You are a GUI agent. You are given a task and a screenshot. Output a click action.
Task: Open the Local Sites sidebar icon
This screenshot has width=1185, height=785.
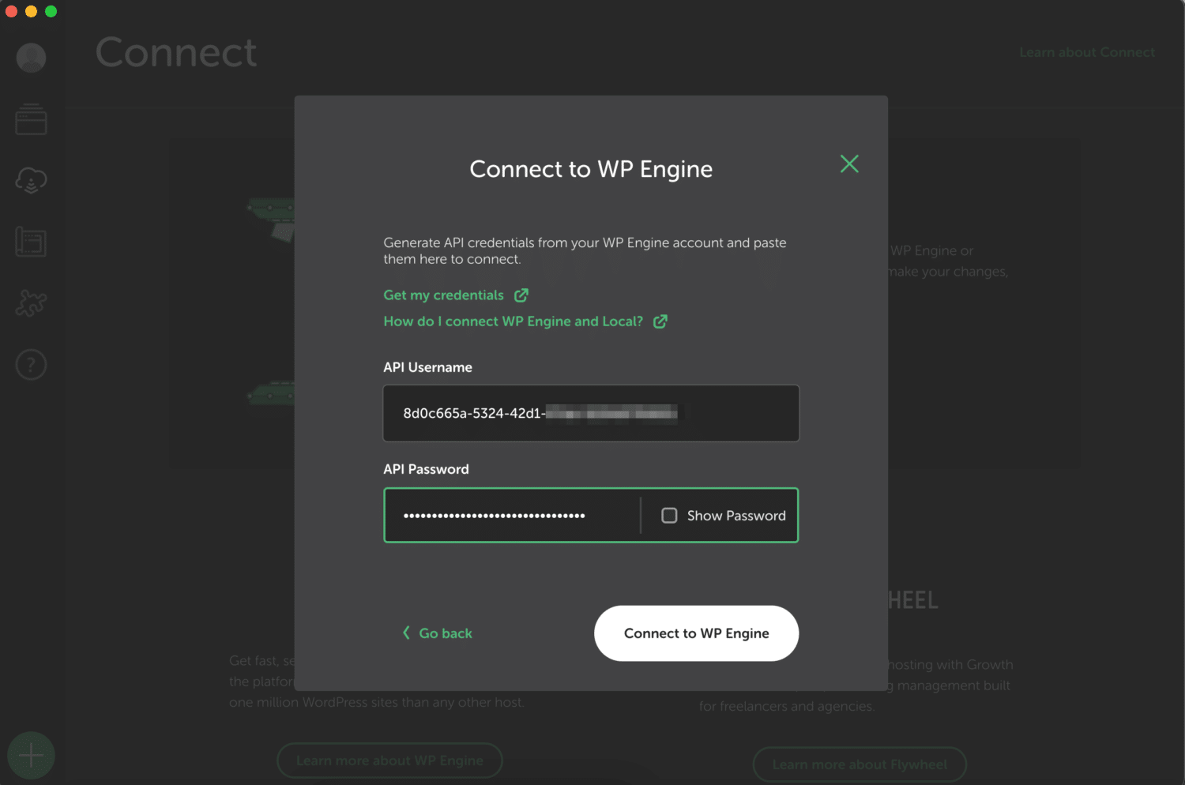pyautogui.click(x=31, y=119)
